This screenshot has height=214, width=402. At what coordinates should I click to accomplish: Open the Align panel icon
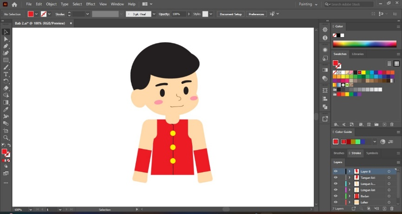point(325,99)
